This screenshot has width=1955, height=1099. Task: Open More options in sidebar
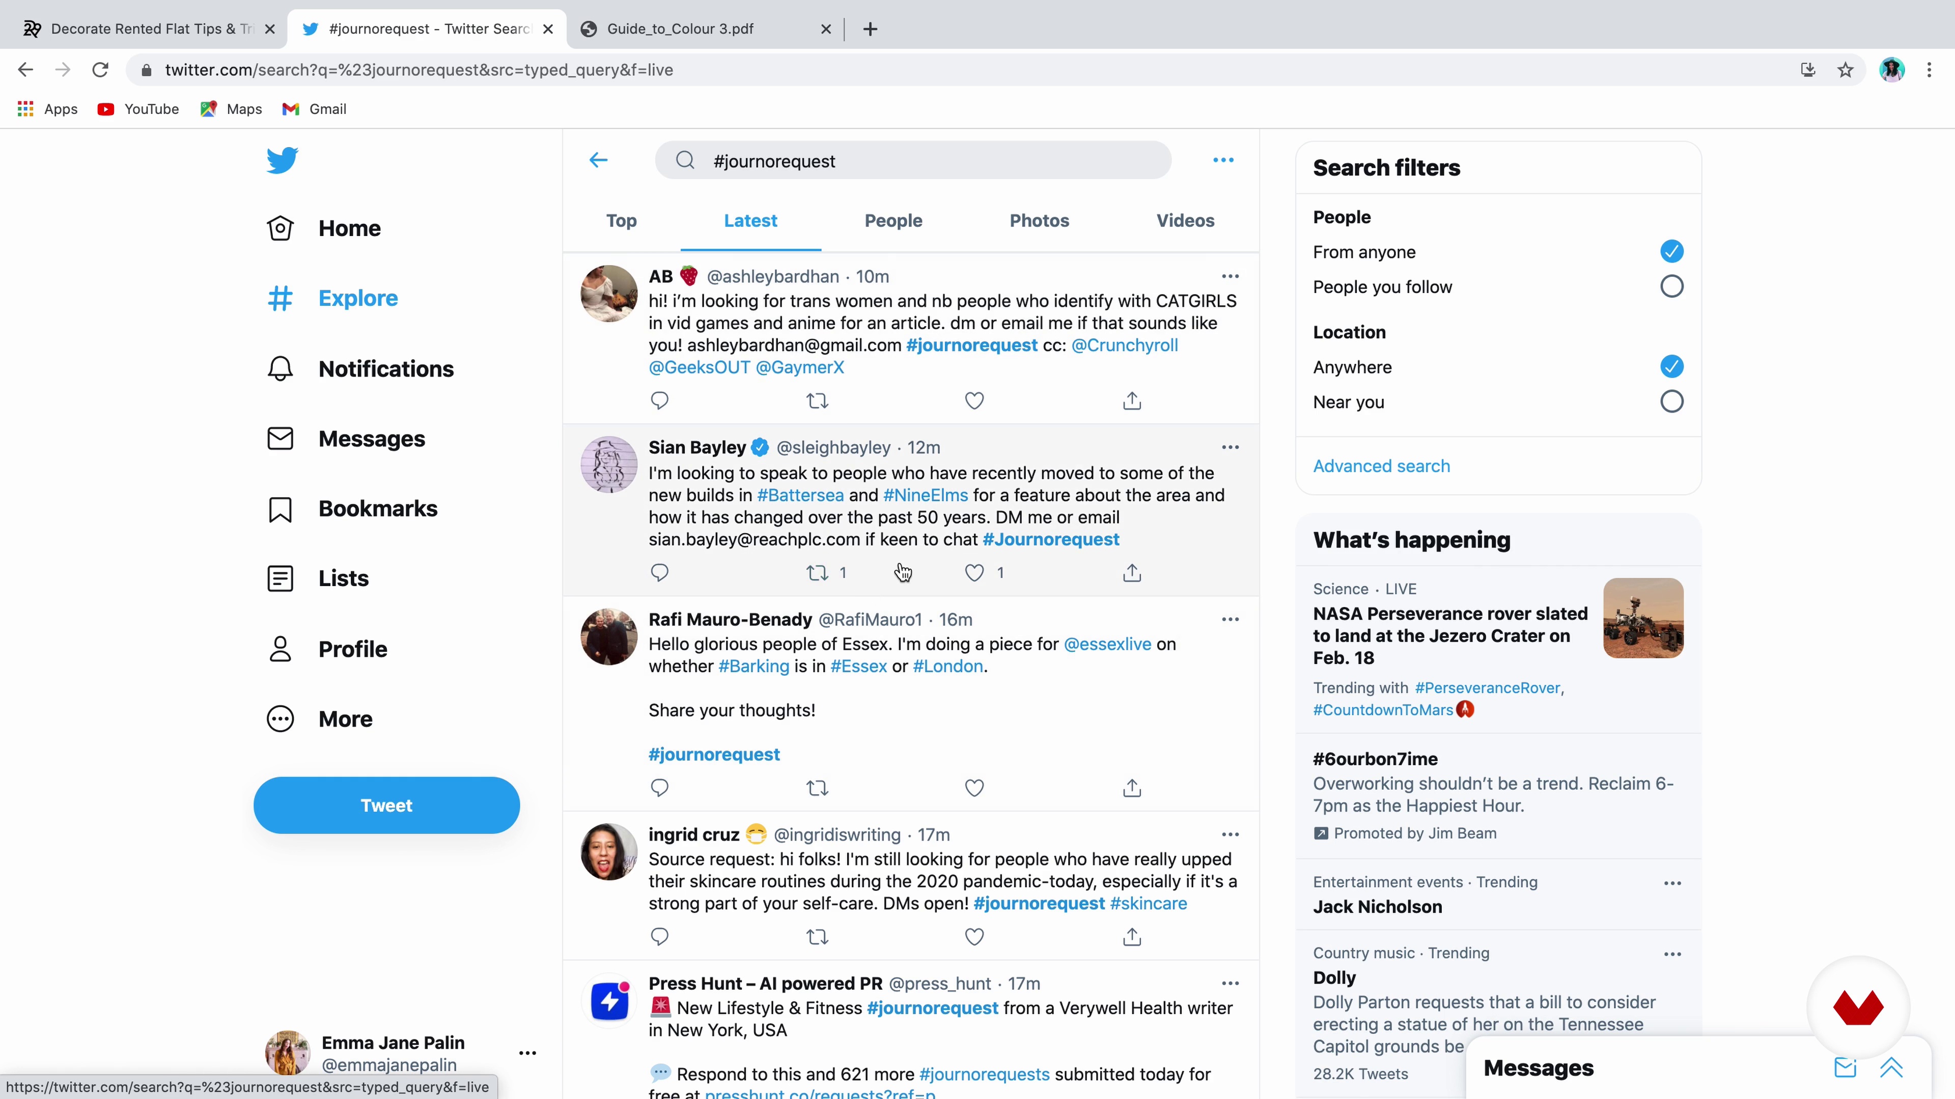pos(319,719)
